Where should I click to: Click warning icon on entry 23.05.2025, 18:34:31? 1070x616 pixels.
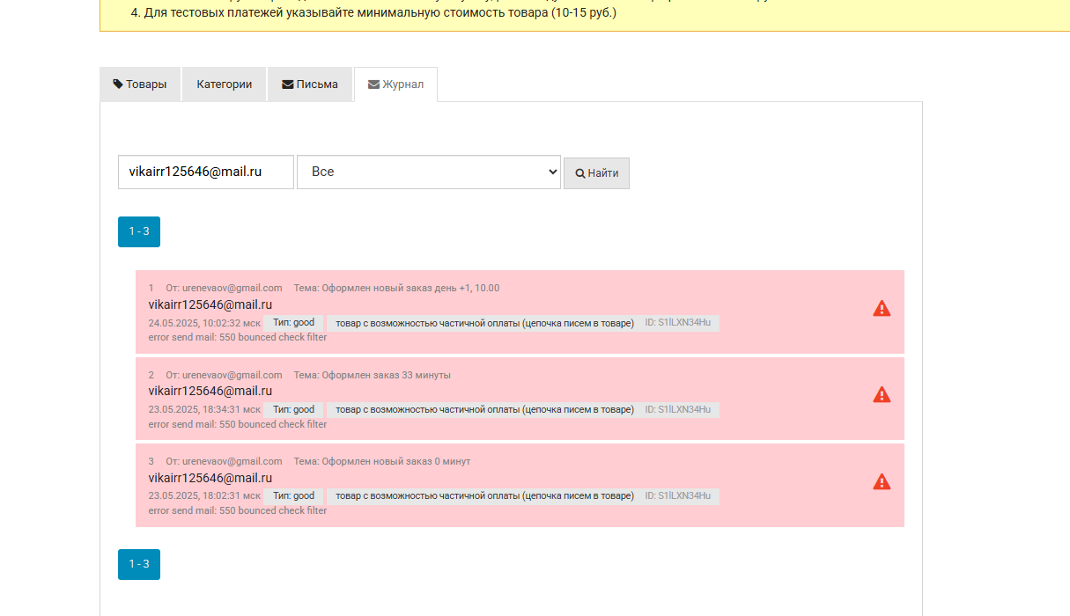882,394
